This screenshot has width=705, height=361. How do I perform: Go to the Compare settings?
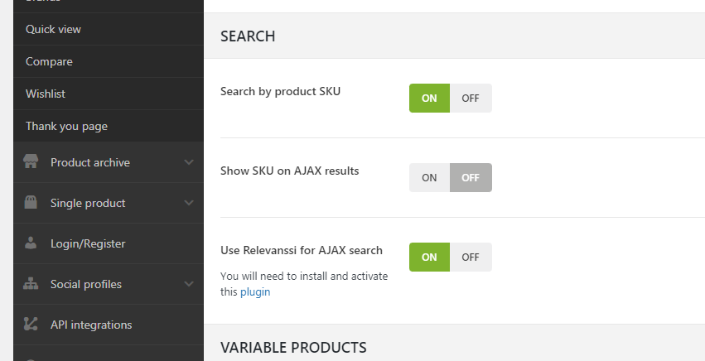tap(49, 61)
